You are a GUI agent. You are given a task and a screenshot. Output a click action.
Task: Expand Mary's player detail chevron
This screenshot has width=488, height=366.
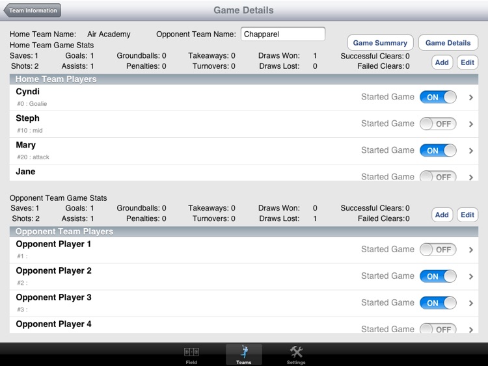471,151
